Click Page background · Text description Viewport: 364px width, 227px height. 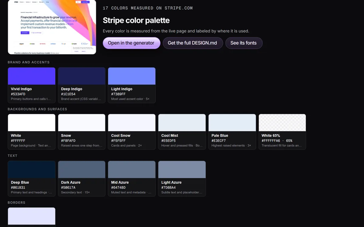31,146
